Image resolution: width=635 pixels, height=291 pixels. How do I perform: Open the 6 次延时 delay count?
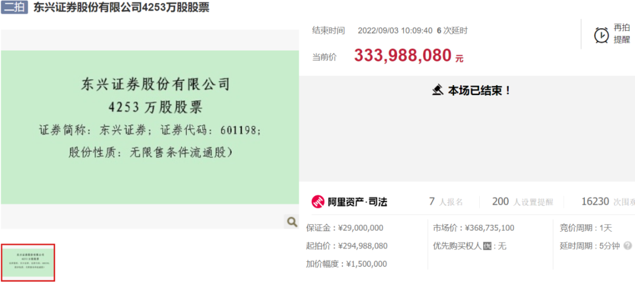tap(452, 31)
